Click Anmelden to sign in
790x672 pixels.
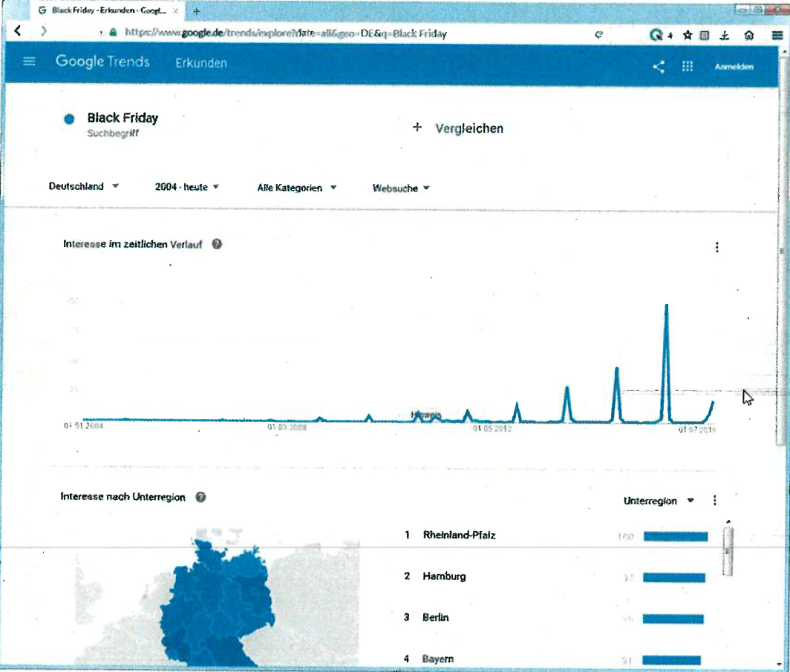734,67
